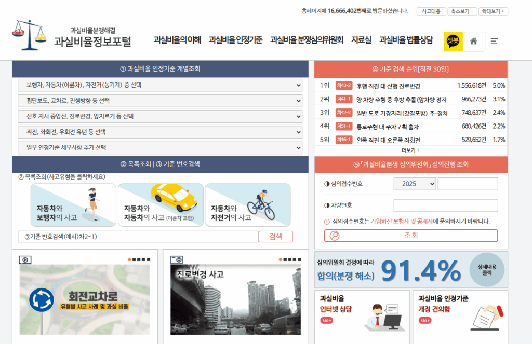The image size is (532, 344).
Task: Click the scales logo of 과실비율정보포털
Action: point(29,35)
